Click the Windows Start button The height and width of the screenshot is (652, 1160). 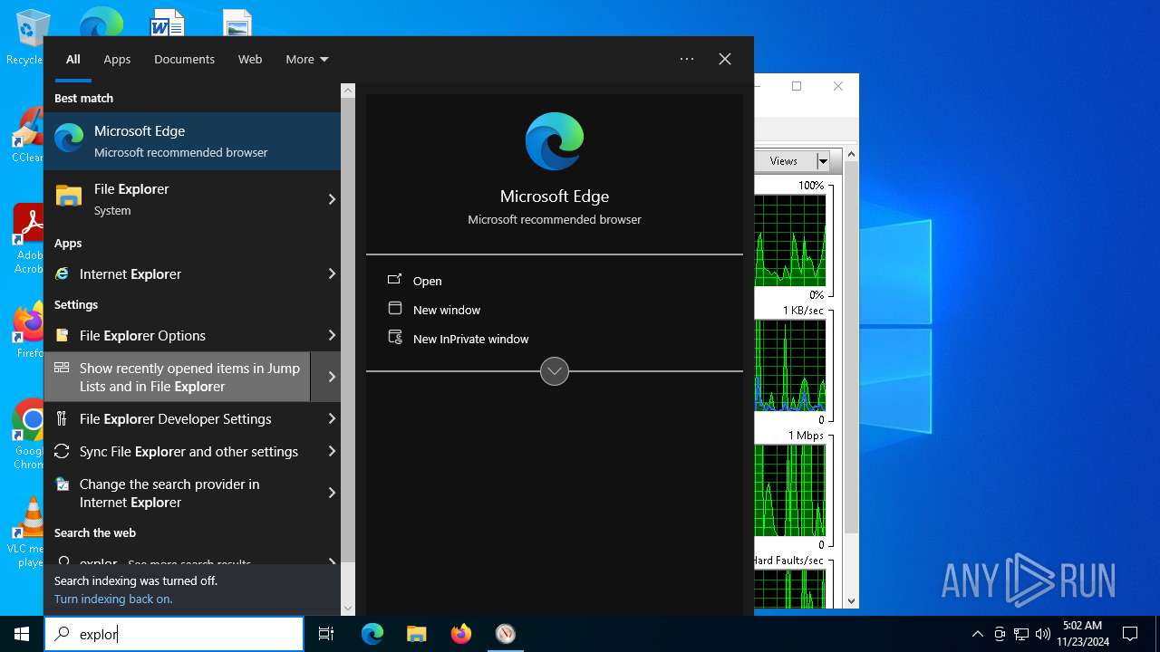[x=22, y=634]
